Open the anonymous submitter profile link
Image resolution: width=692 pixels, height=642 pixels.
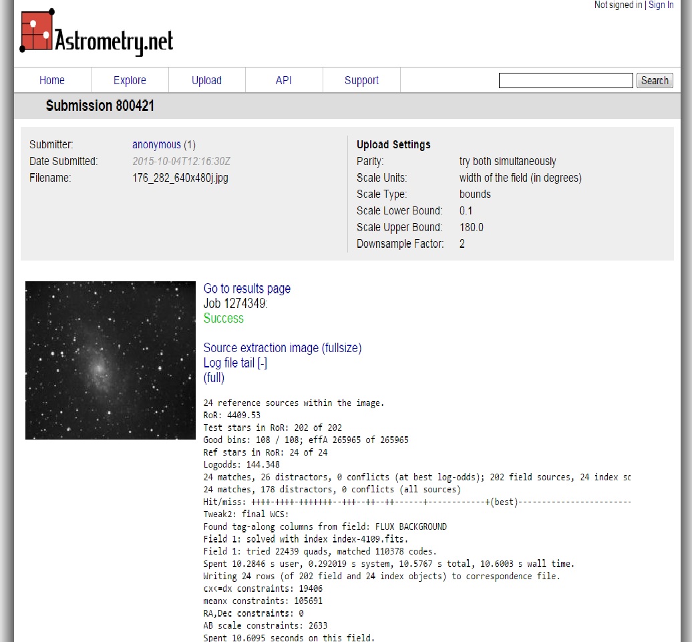[156, 145]
